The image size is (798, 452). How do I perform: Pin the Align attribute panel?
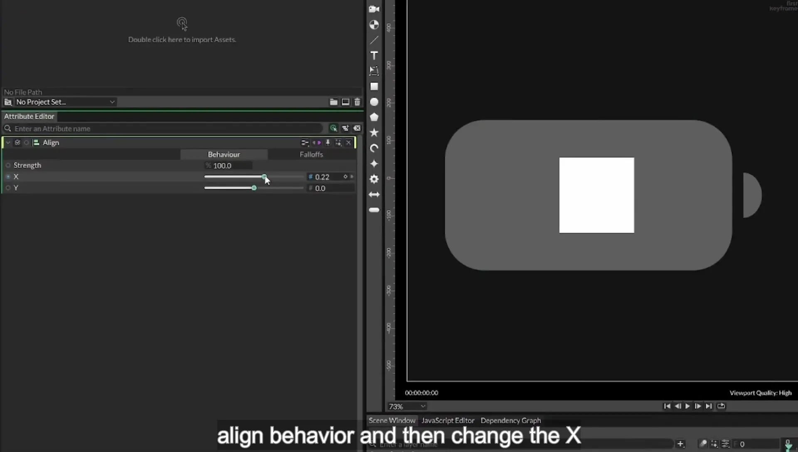pos(328,143)
